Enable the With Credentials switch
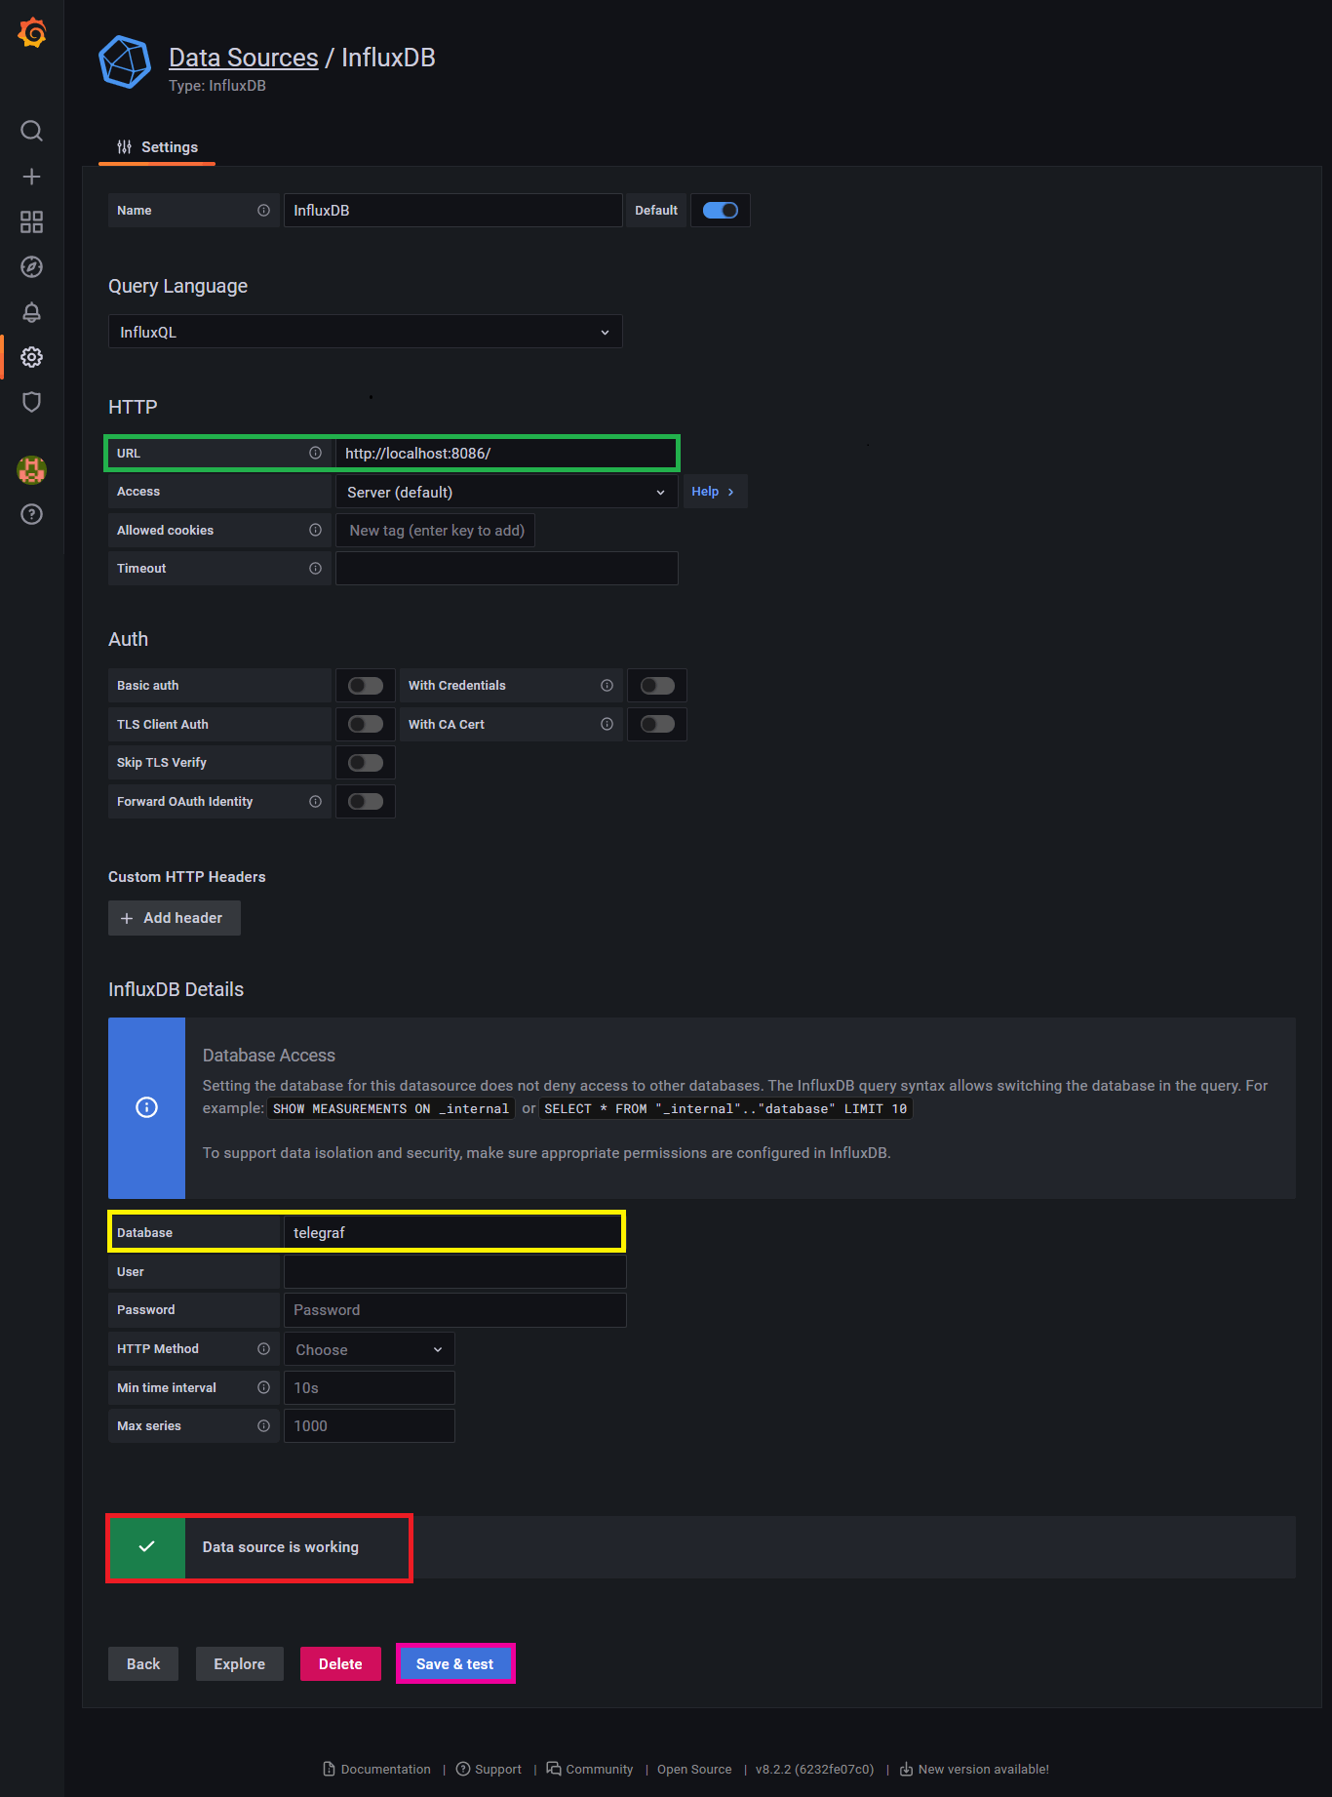Image resolution: width=1332 pixels, height=1797 pixels. pyautogui.click(x=657, y=686)
